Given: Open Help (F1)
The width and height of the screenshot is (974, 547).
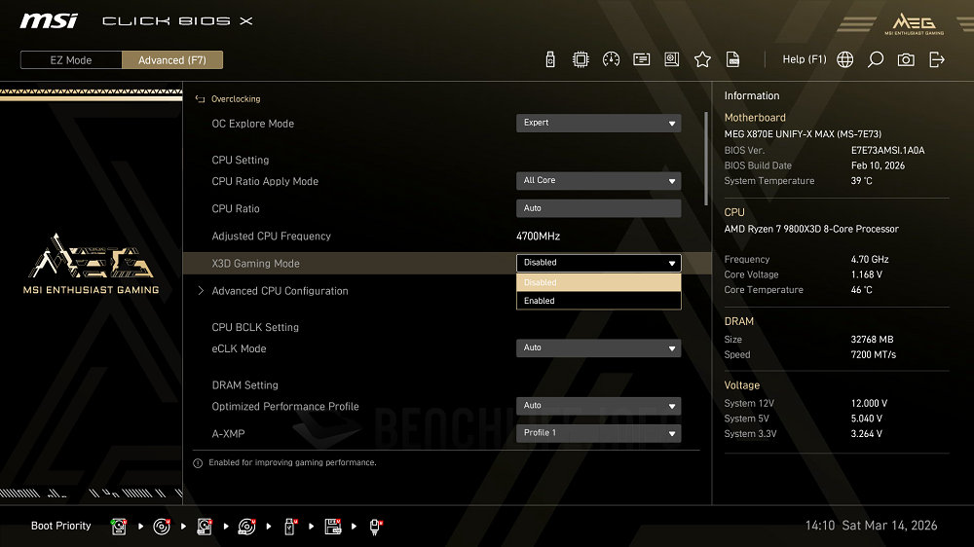Looking at the screenshot, I should point(804,59).
